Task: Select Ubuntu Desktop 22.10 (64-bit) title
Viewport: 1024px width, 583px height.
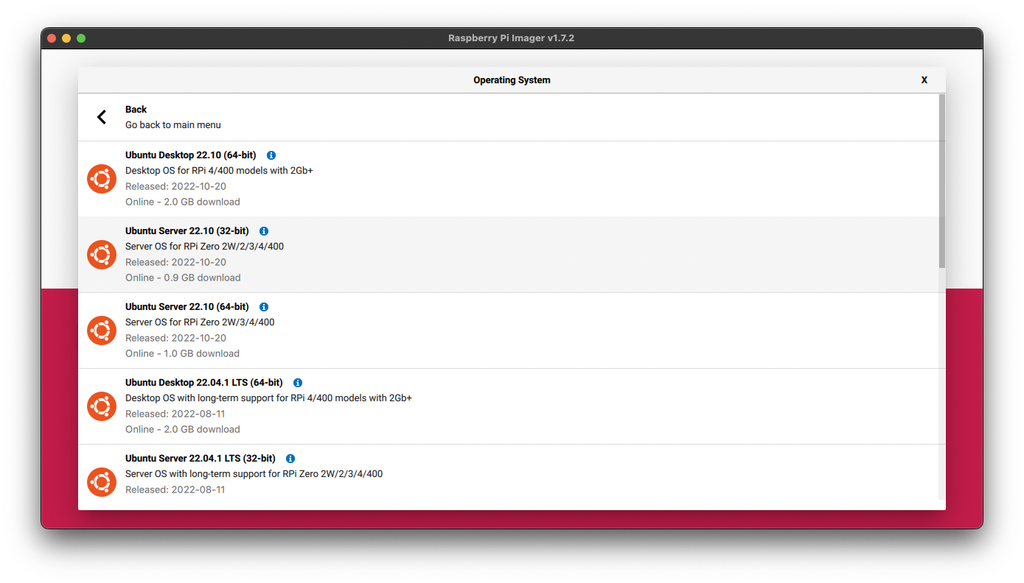Action: coord(191,155)
